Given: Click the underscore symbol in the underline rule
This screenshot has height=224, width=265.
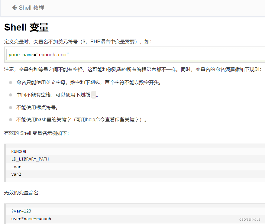Looking at the screenshot, I should click(x=94, y=94).
